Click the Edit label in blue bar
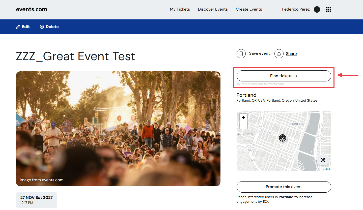The width and height of the screenshot is (363, 210). pyautogui.click(x=26, y=27)
